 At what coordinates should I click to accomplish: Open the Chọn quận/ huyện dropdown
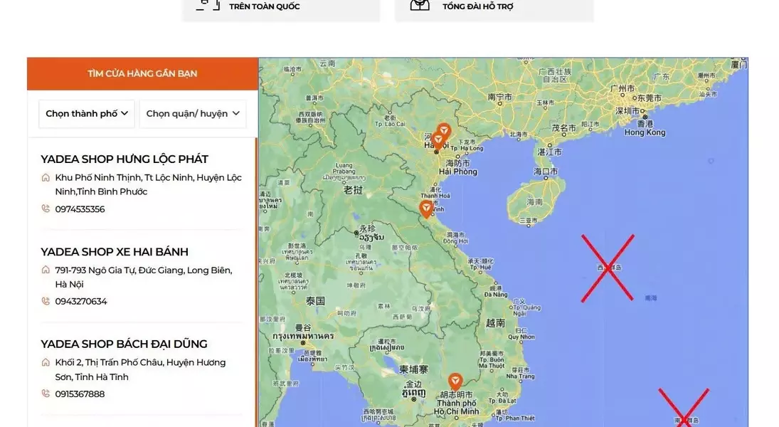pos(193,113)
